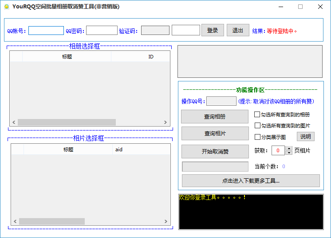
Task: Focus the QQ密码 input field
Action: 102,30
